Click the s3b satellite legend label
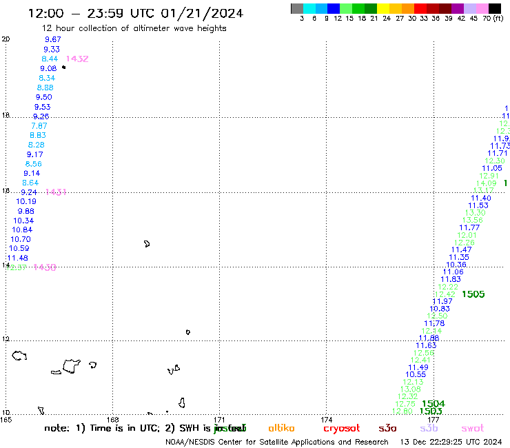The image size is (510, 448). pyautogui.click(x=429, y=428)
